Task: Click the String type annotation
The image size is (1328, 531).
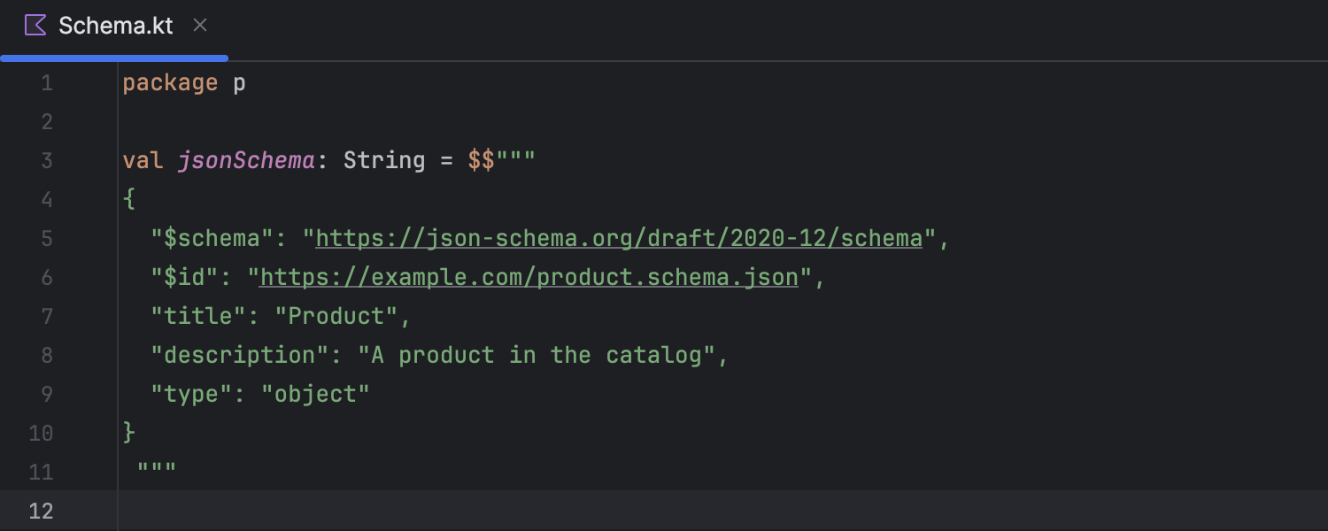Action: (384, 160)
